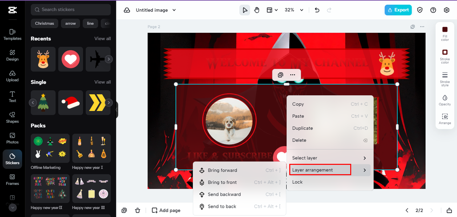Collapse the stickers side panel
Screen dimensions: 457x217
[x=117, y=110]
